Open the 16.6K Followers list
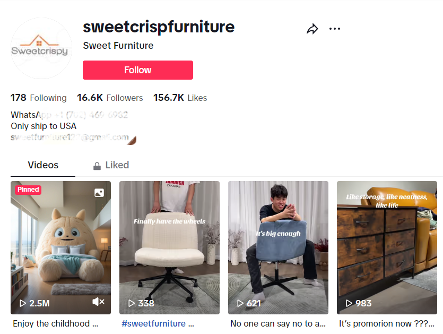Image resolution: width=443 pixels, height=334 pixels. tap(110, 98)
